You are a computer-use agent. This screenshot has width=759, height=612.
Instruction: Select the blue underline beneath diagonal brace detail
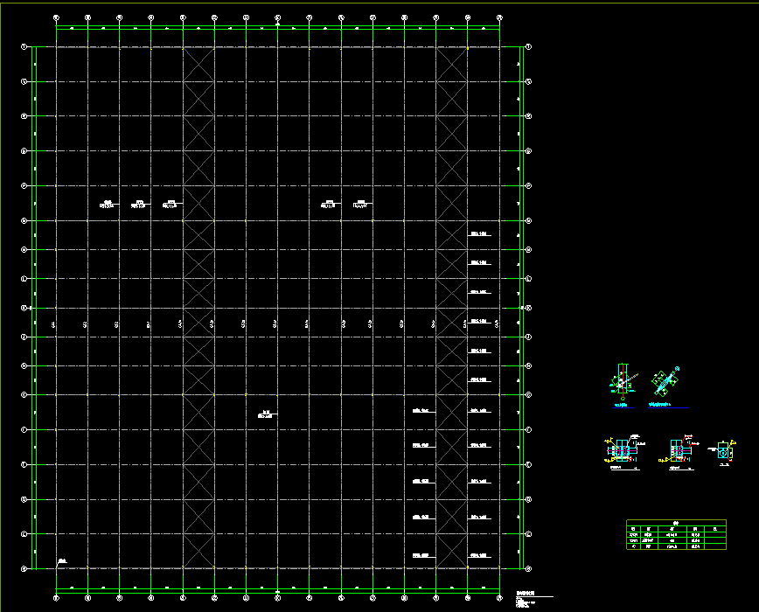(668, 407)
